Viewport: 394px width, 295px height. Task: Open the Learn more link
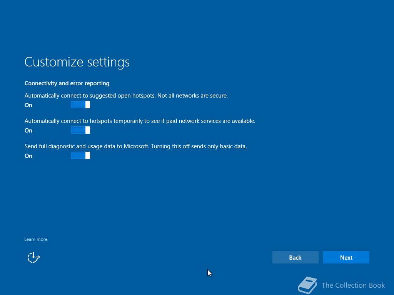point(36,239)
